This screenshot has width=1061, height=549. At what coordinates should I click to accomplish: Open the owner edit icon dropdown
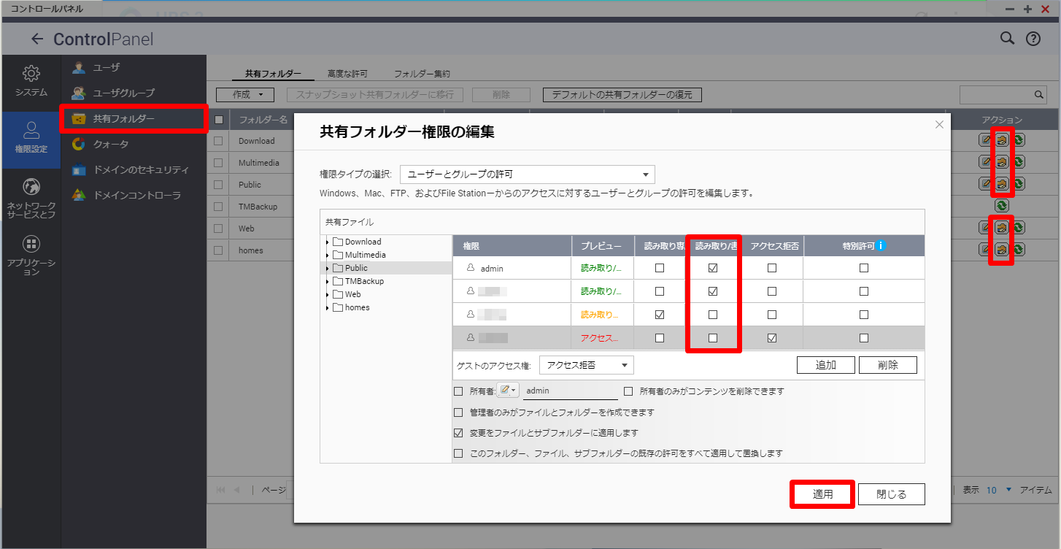point(507,391)
